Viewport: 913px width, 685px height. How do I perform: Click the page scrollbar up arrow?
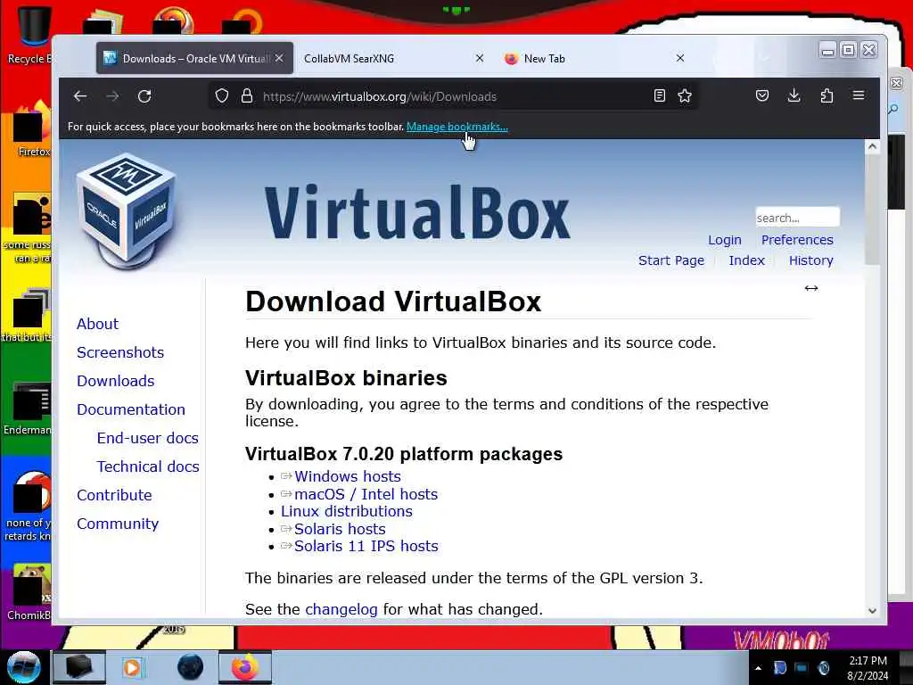872,146
